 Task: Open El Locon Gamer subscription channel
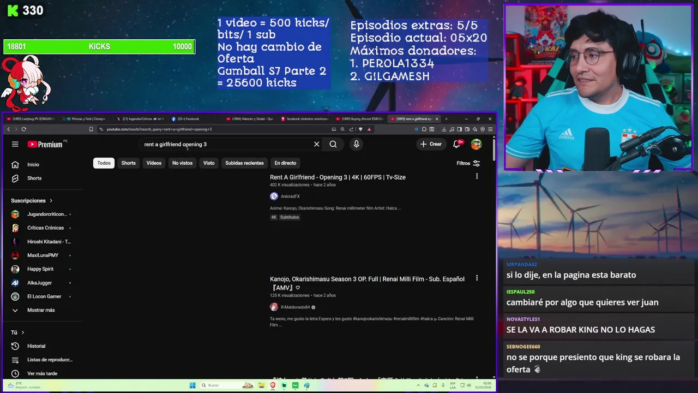coord(44,296)
